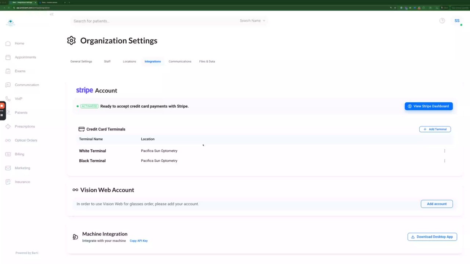Open the Marketing envelope icon
The height and width of the screenshot is (264, 470).
click(x=8, y=168)
